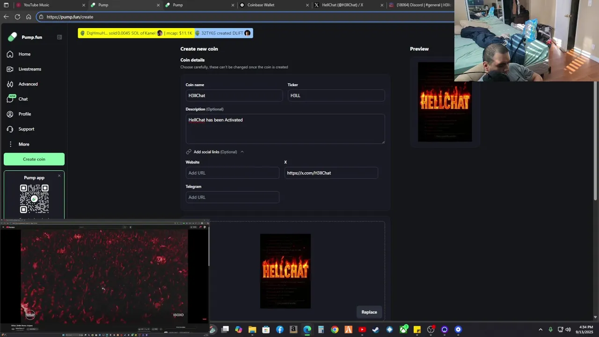Click the Description text area
The height and width of the screenshot is (337, 599).
tap(285, 129)
